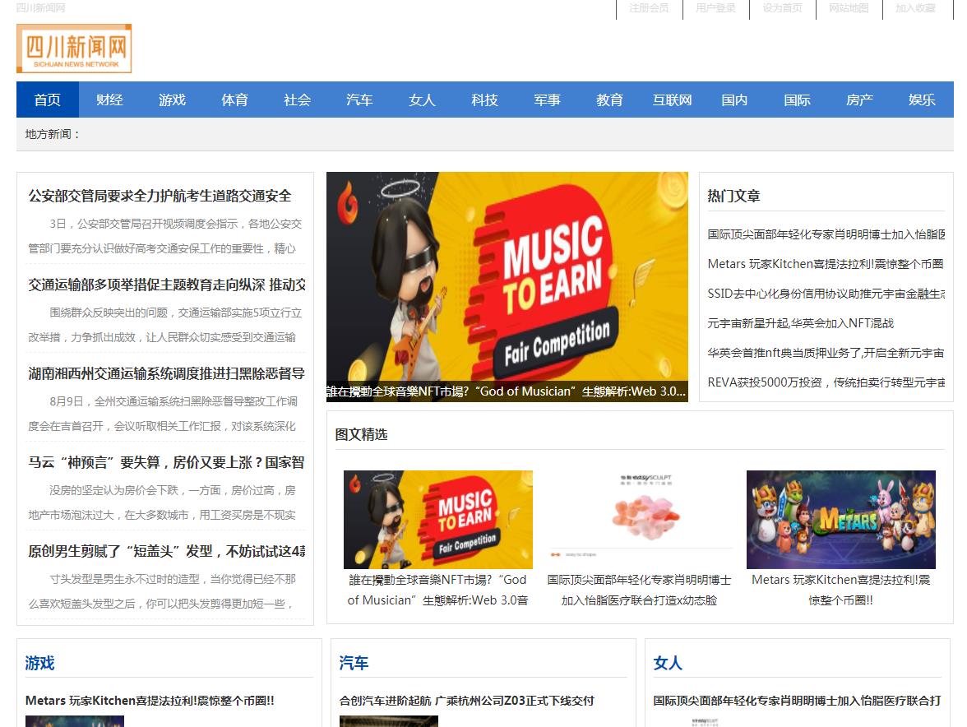Open headline 马云“神预言”要失算
Screen dimensions: 967x727
coord(166,462)
